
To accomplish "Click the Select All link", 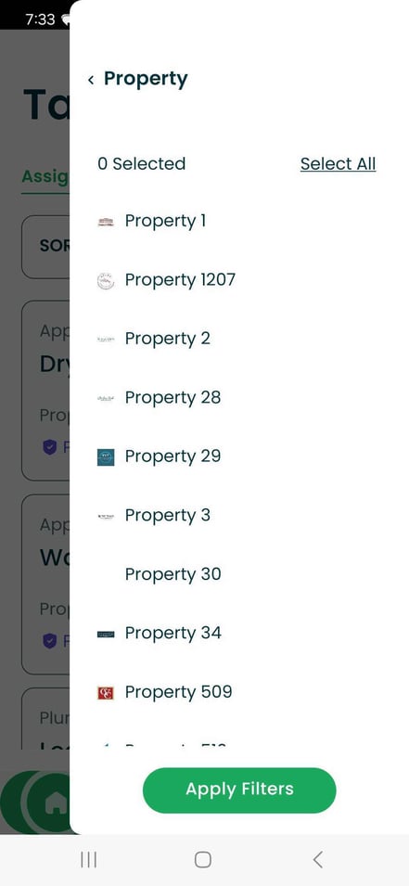I will (338, 164).
